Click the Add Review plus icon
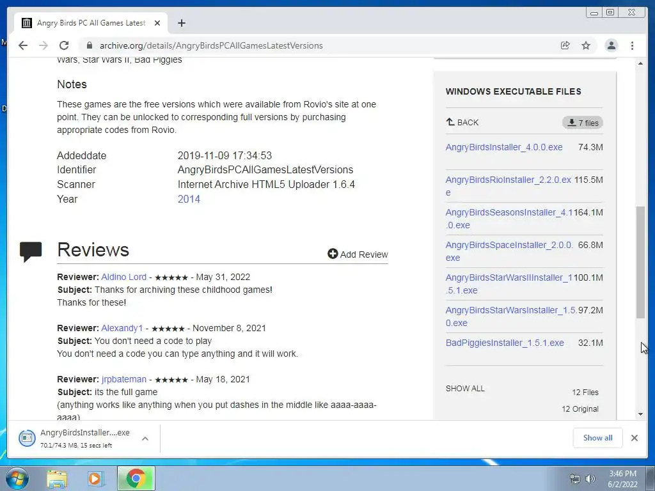This screenshot has height=491, width=655. pos(333,254)
